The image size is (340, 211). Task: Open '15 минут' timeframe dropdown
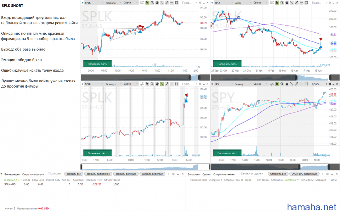click(x=113, y=84)
